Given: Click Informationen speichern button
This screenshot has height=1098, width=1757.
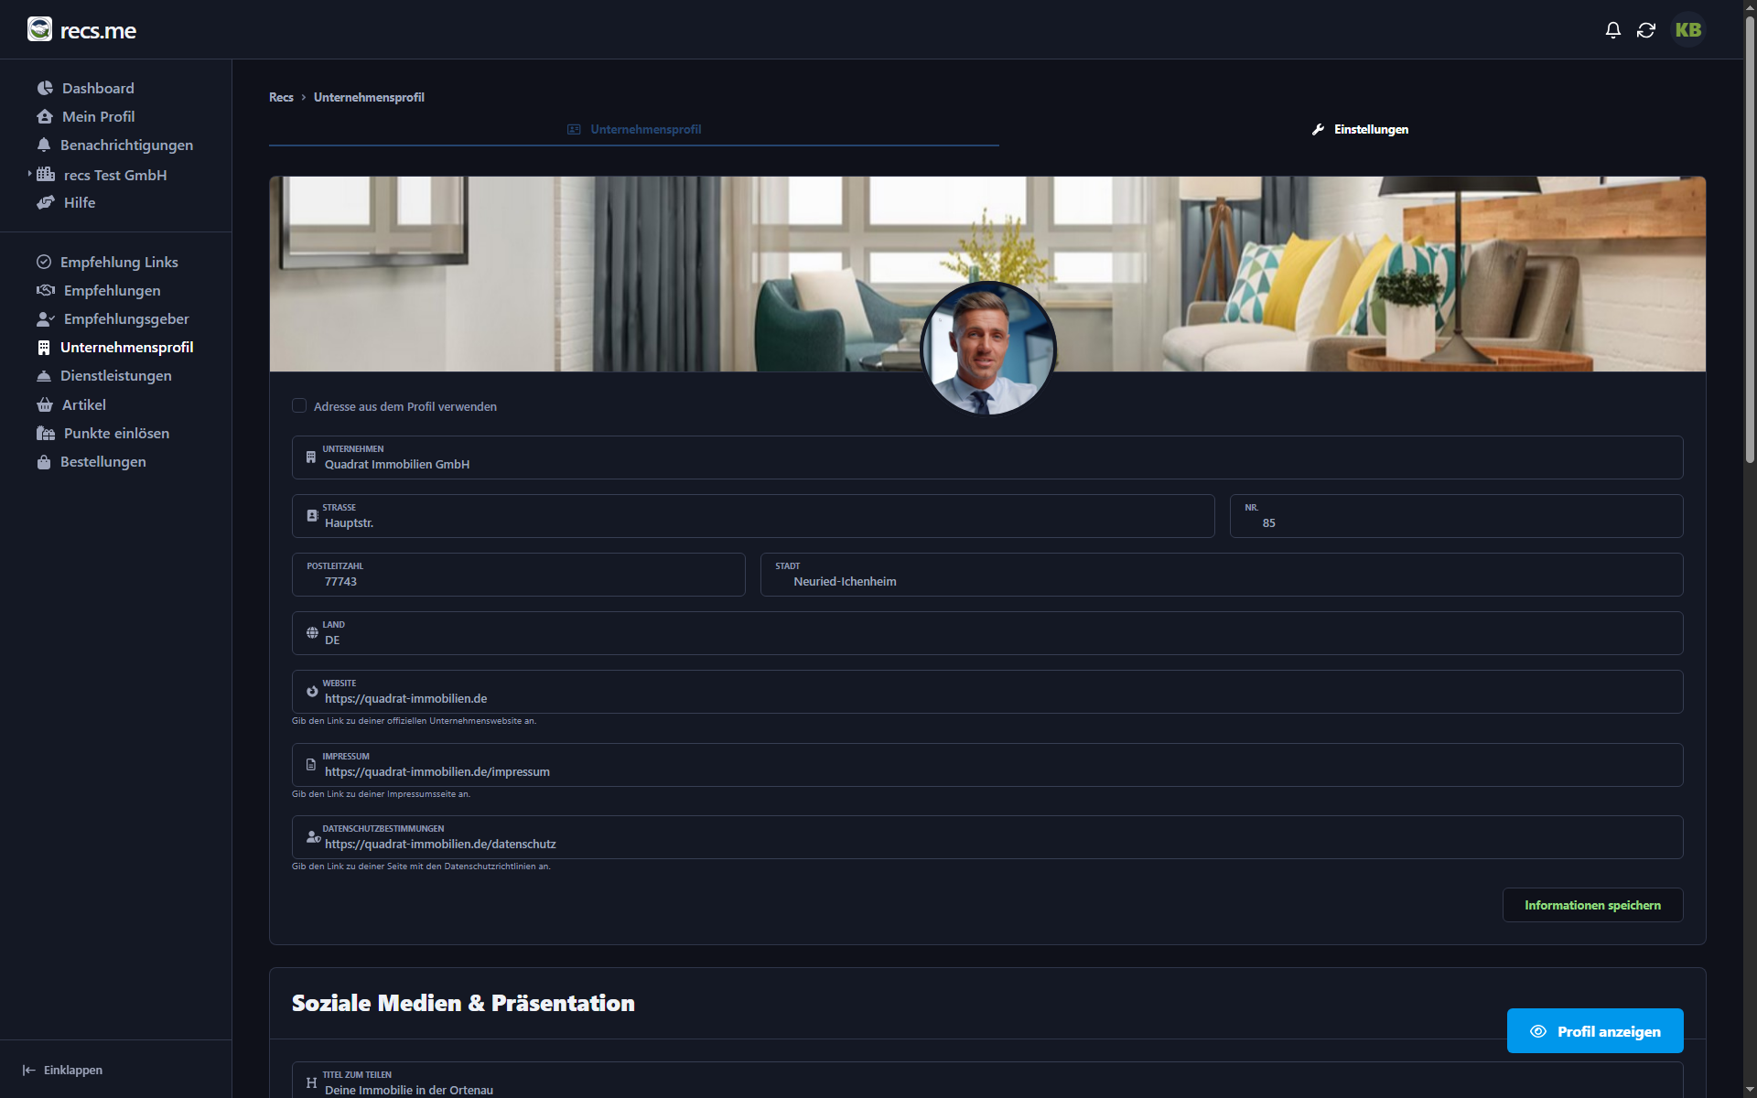Looking at the screenshot, I should coord(1591,905).
